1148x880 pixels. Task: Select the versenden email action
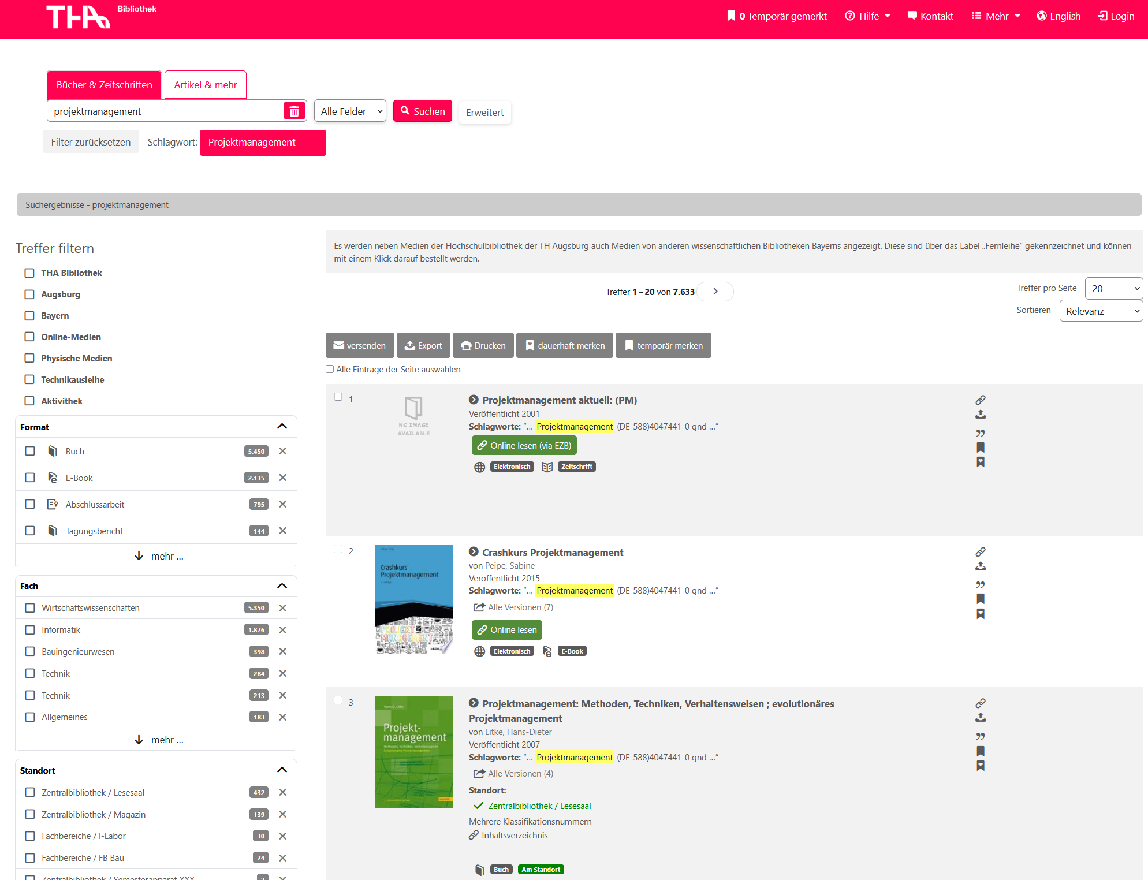pos(359,345)
